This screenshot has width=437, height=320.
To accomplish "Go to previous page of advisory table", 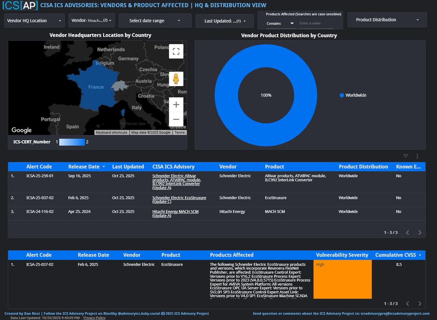I will point(407,233).
